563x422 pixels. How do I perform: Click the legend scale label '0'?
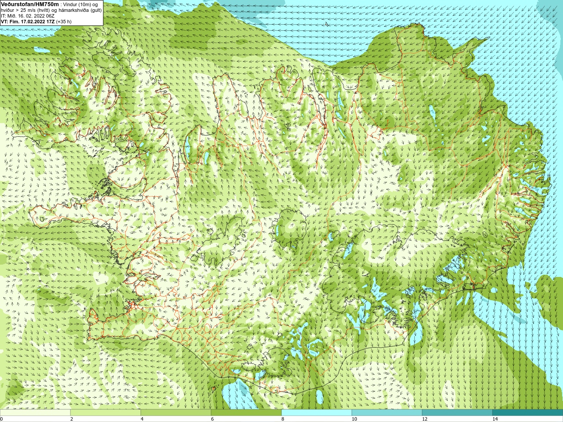click(1, 419)
